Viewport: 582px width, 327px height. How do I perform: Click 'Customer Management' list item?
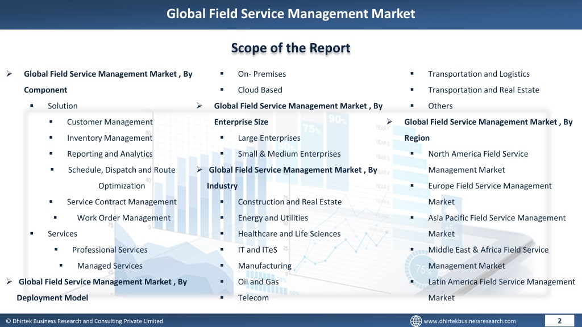coord(110,122)
